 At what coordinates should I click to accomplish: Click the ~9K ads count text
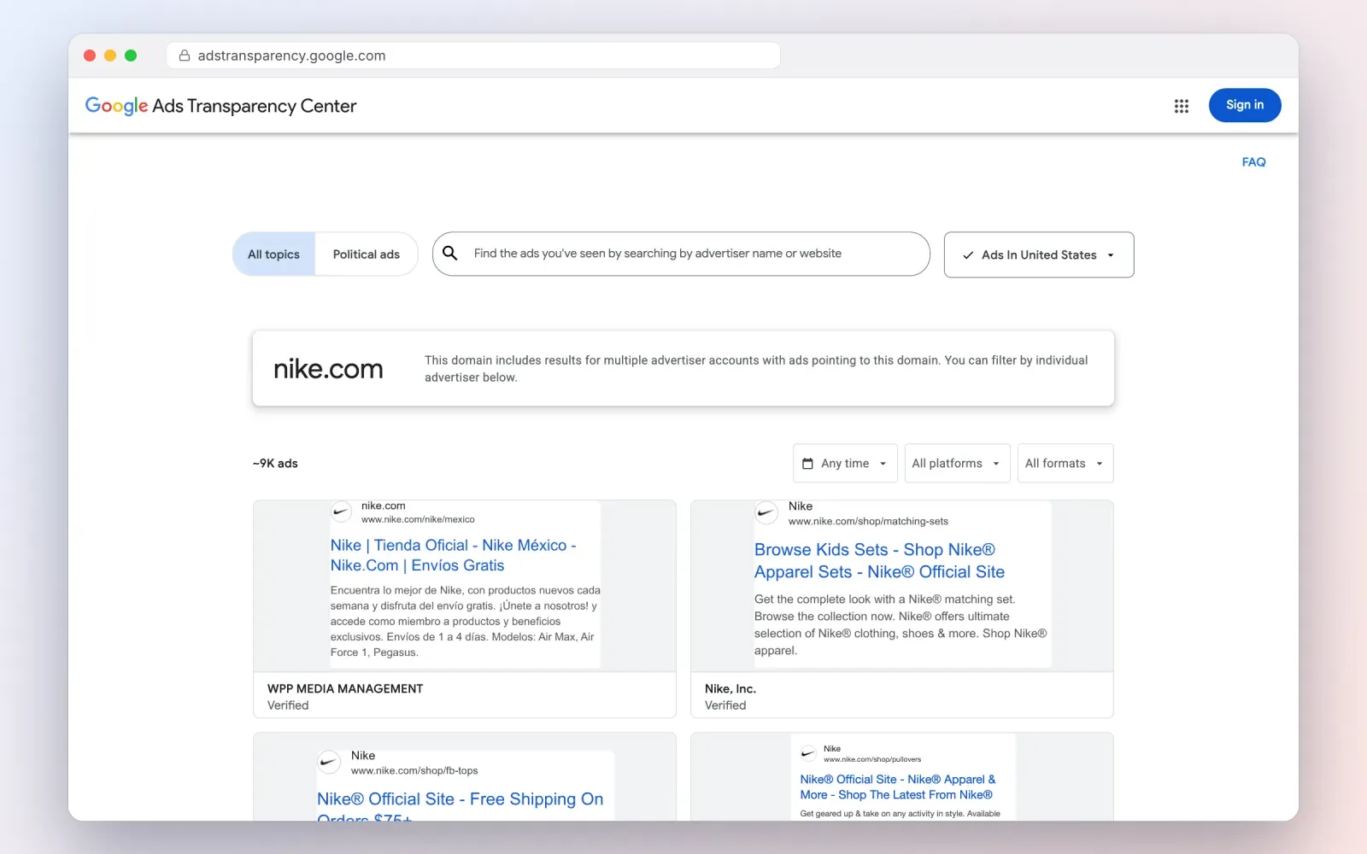[275, 464]
